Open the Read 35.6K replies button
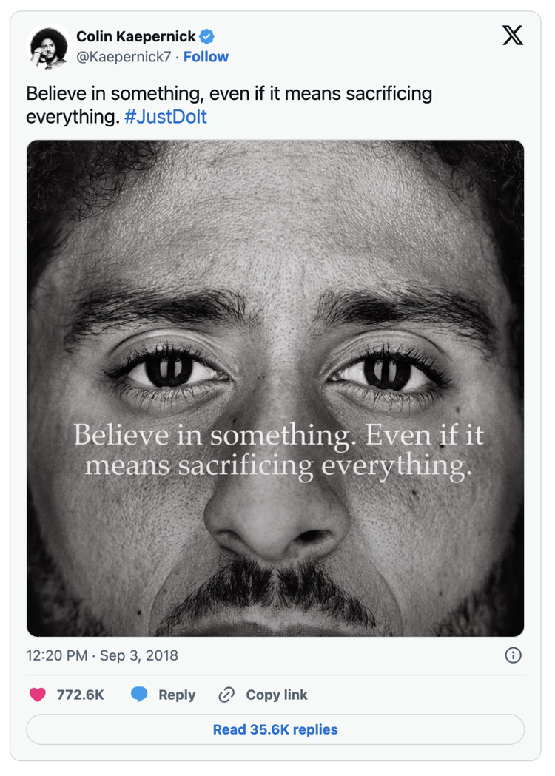Viewport: 555px width, 776px height. point(275,729)
